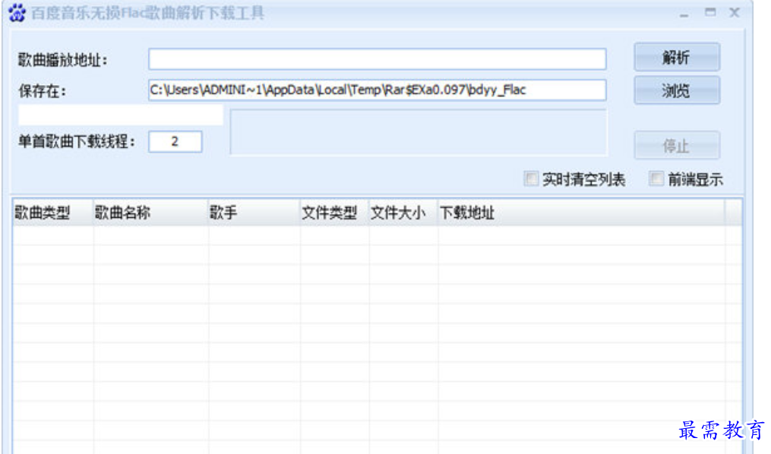Click the 文件类型 column header

[334, 213]
